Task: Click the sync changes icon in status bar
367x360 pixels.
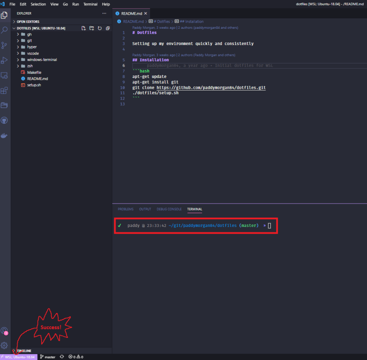Action: [62, 357]
